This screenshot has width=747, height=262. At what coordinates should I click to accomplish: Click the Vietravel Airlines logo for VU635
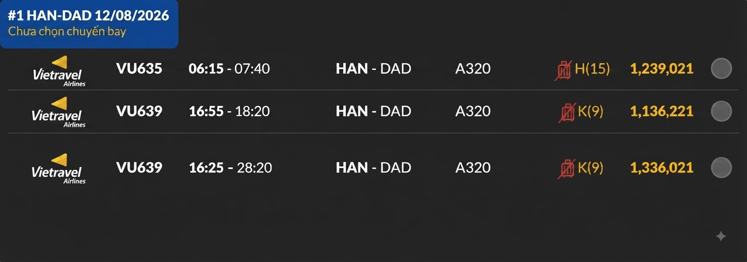58,72
